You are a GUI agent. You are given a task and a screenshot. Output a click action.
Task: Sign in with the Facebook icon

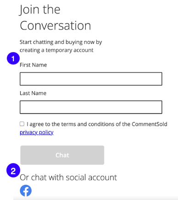click(x=26, y=190)
